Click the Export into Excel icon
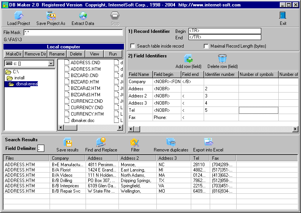 coord(208,142)
